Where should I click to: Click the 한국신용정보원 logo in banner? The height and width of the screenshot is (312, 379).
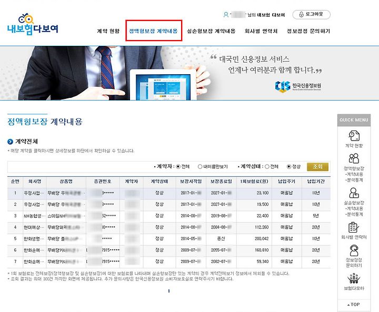[298, 86]
